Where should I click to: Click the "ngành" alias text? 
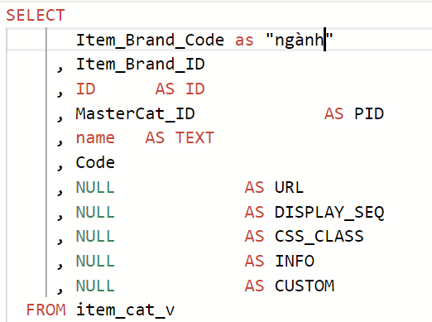[300, 41]
